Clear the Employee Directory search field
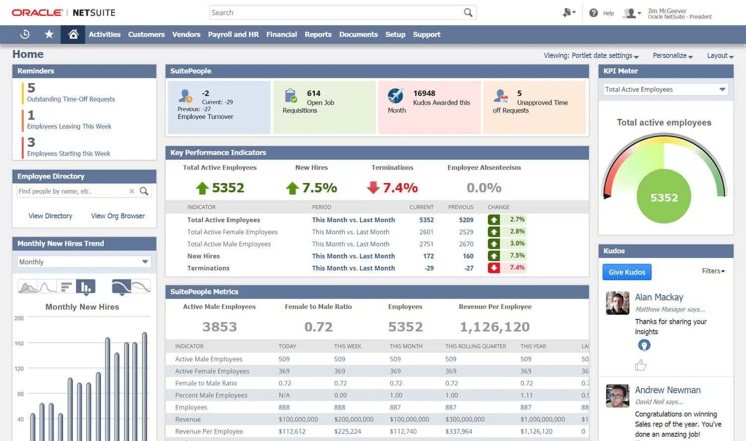The width and height of the screenshot is (746, 441). 132,191
